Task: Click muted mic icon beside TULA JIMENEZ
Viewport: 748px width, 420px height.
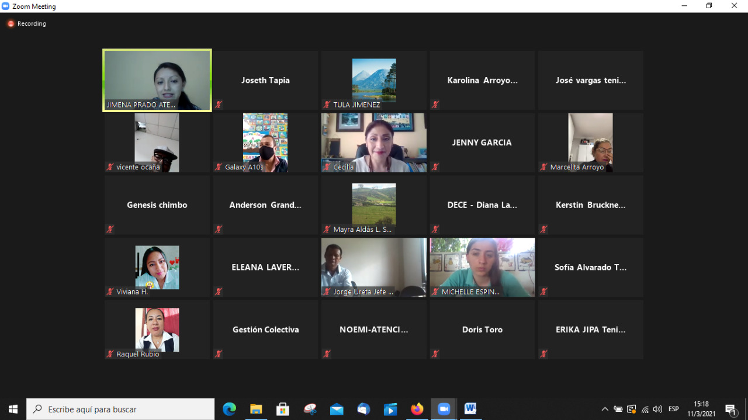Action: point(327,105)
